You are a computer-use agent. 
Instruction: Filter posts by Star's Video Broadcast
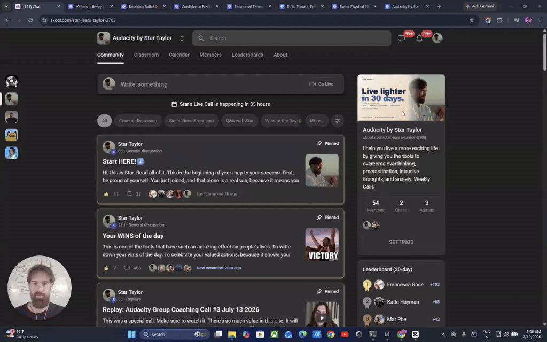point(191,121)
